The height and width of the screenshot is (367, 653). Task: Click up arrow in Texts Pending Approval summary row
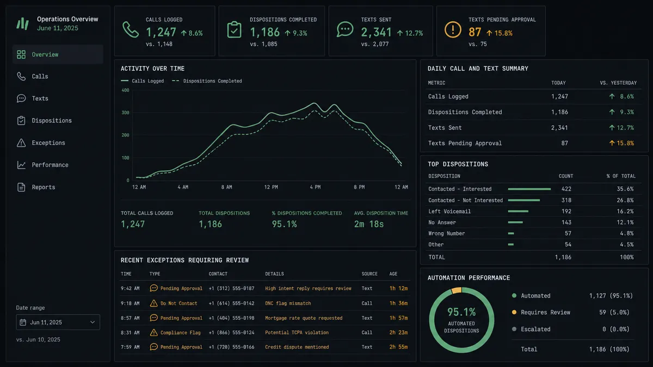coord(612,143)
